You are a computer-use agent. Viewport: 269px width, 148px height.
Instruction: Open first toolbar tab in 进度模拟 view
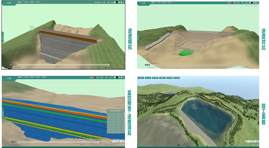click(20, 2)
